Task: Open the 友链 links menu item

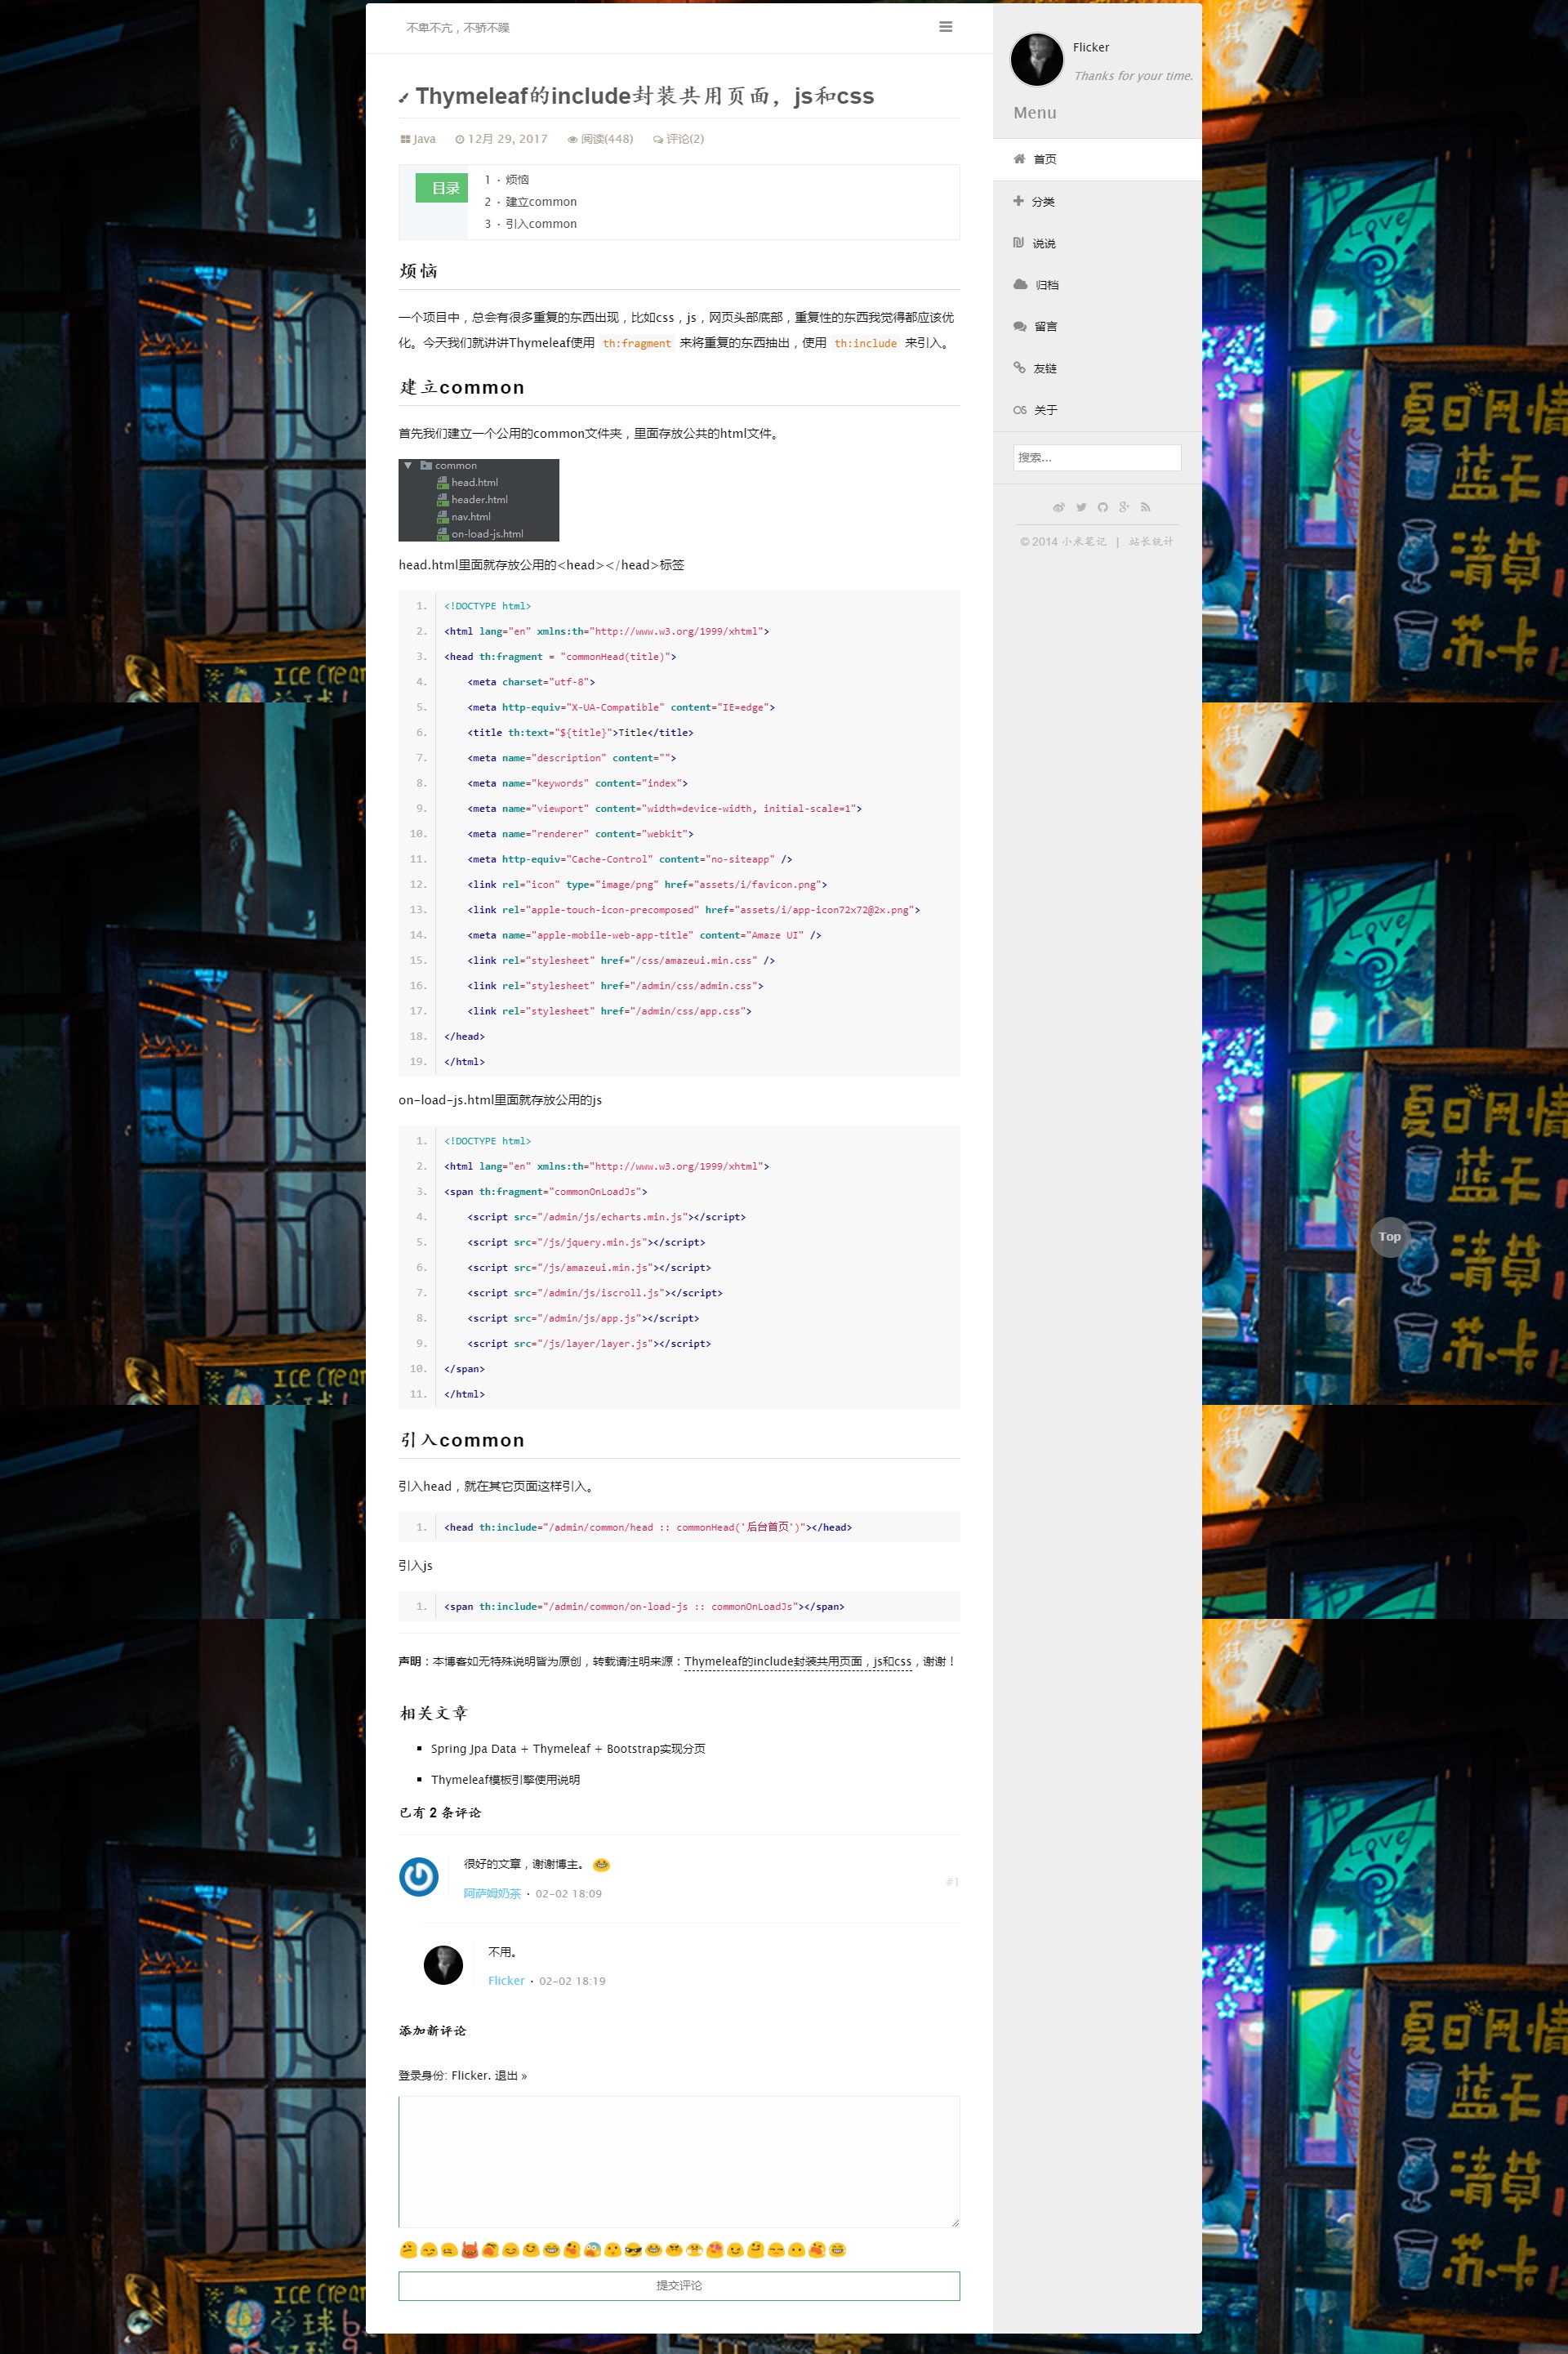Action: 1097,368
